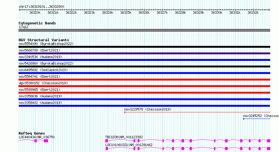The width and height of the screenshot is (279, 152).
Task: Click LOC440434|NR_036750 gene label
Action: tap(37, 137)
